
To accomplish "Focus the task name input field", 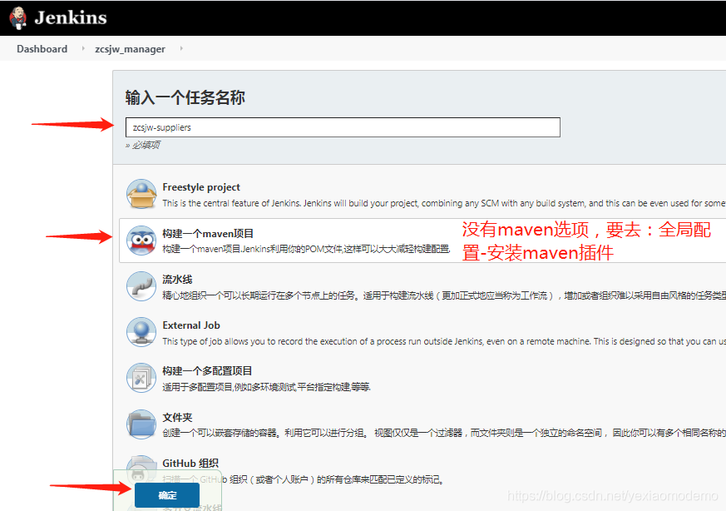I will pyautogui.click(x=343, y=127).
